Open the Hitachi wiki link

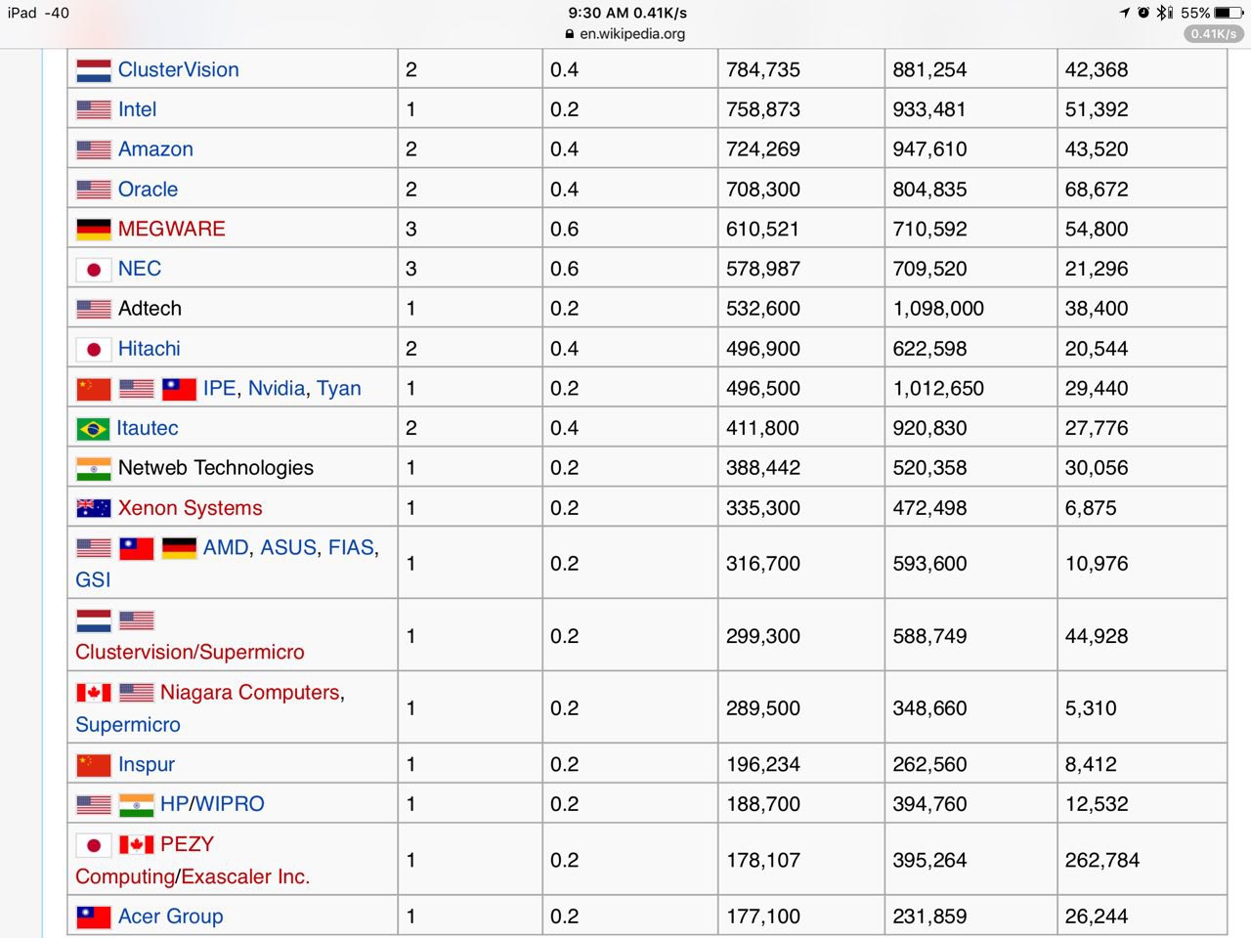(x=149, y=349)
